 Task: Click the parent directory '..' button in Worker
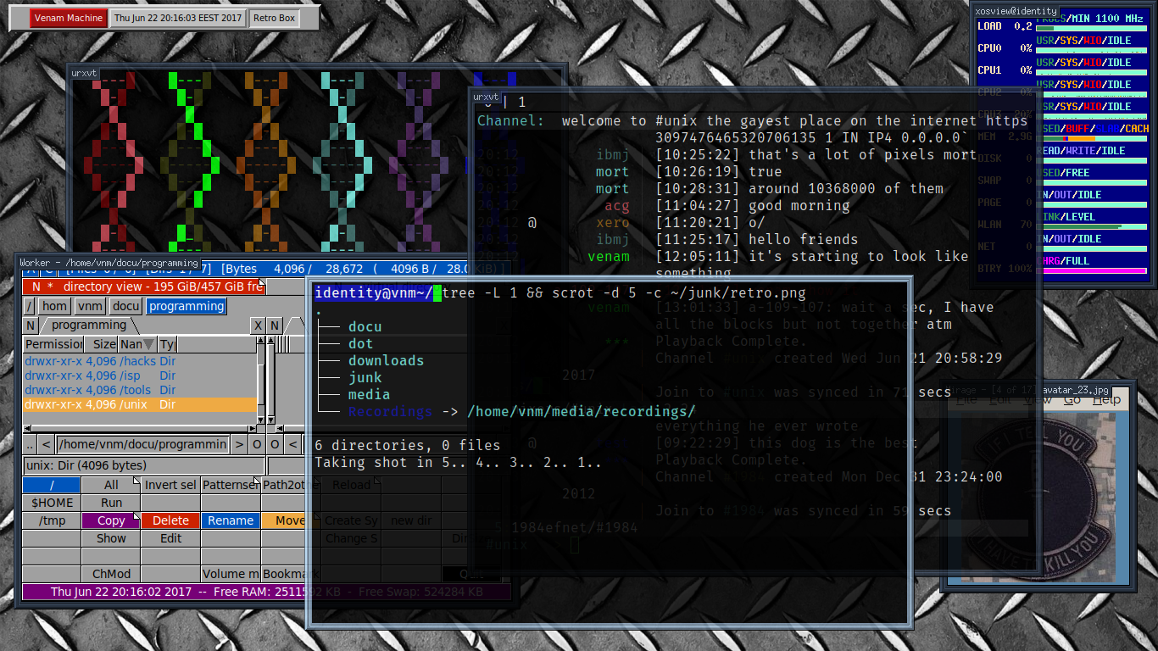coord(30,444)
